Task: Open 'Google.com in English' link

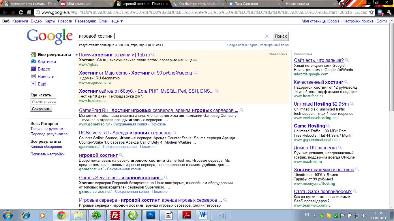Action: pos(242,45)
